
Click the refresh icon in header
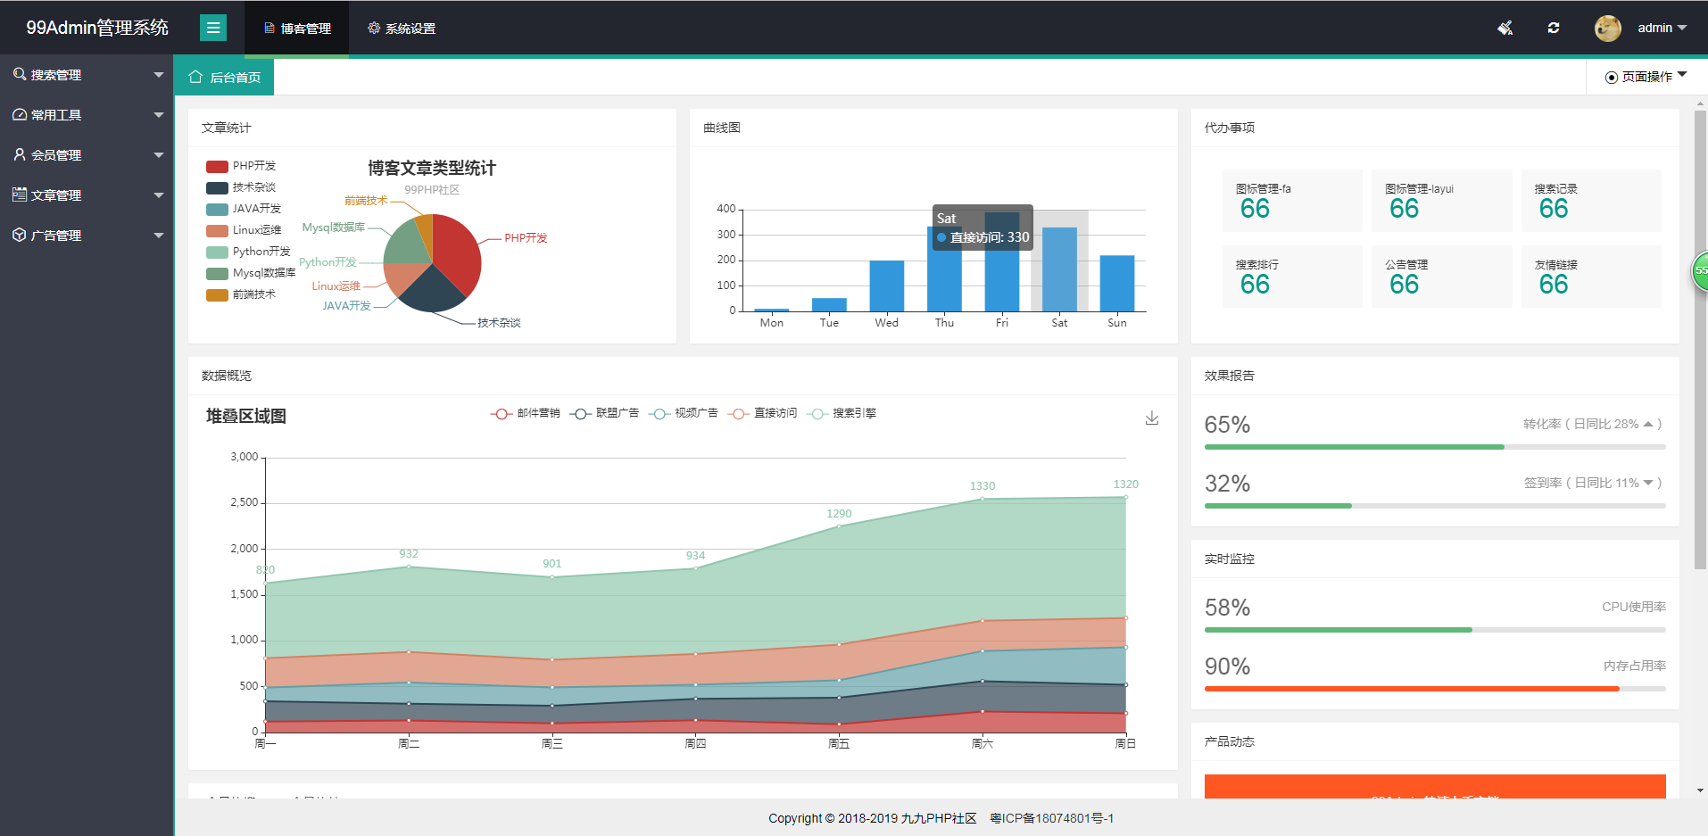pyautogui.click(x=1553, y=28)
